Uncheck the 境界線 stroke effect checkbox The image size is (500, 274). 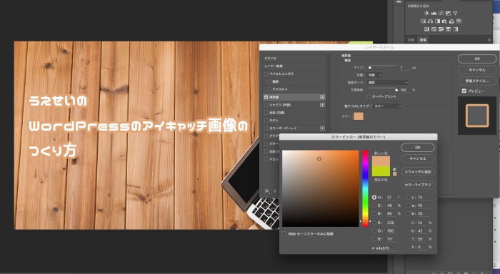266,97
